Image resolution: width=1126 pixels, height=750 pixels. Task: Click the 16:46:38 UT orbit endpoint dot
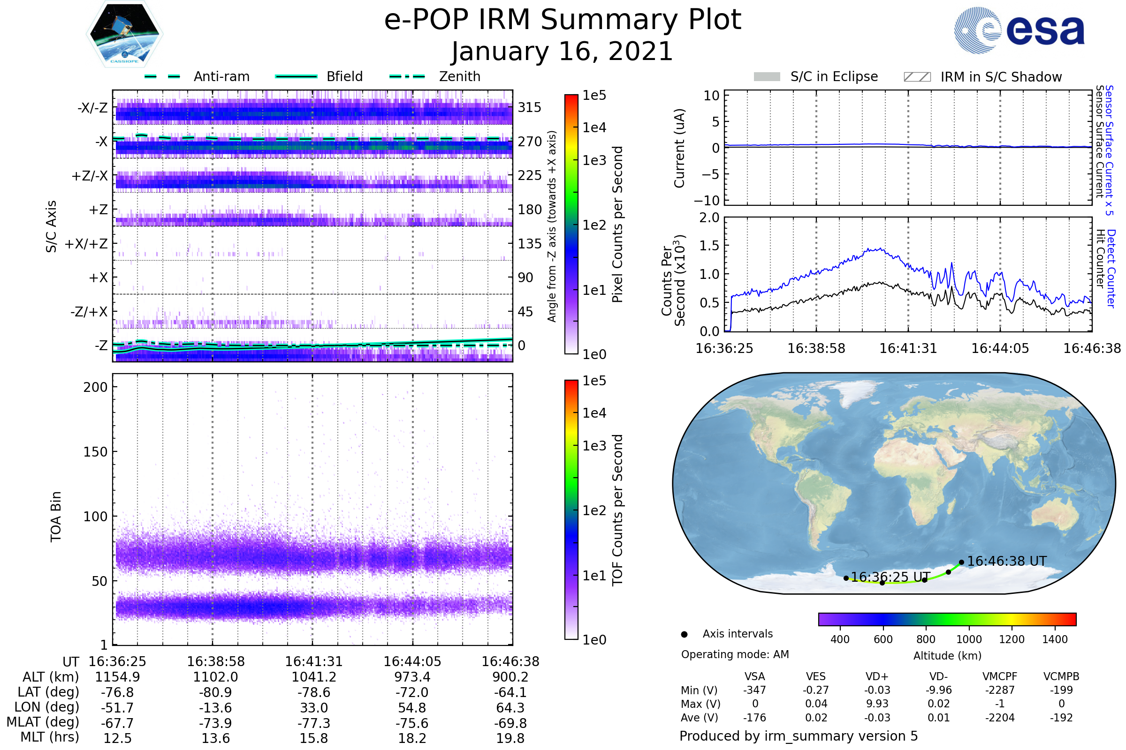click(x=961, y=562)
